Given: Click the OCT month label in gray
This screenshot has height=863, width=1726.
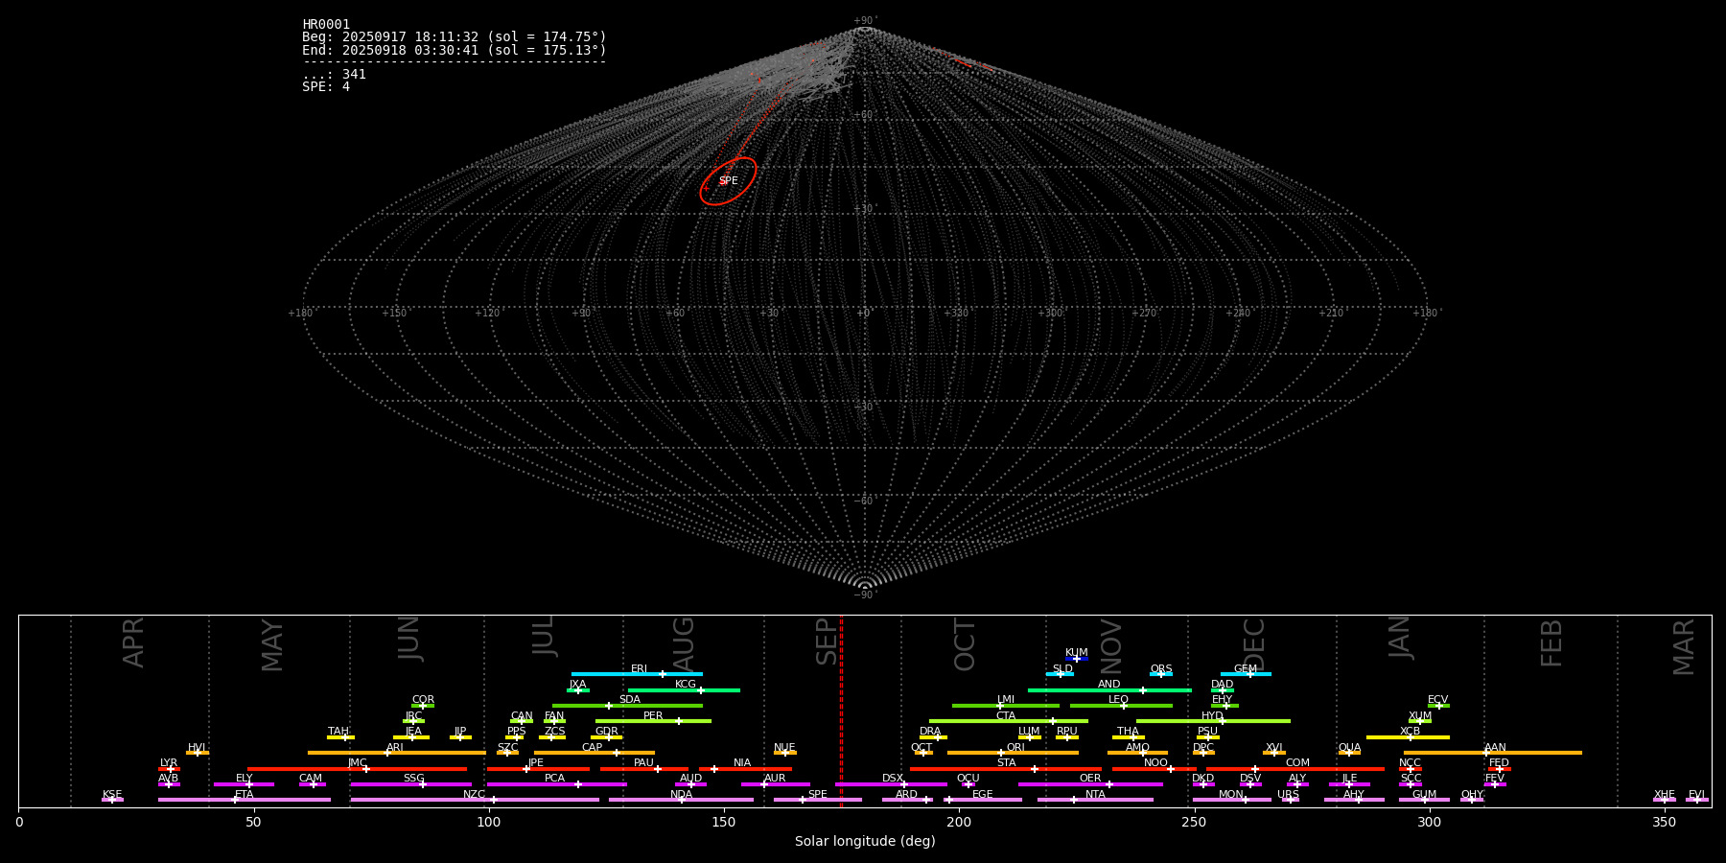Looking at the screenshot, I should point(965,644).
